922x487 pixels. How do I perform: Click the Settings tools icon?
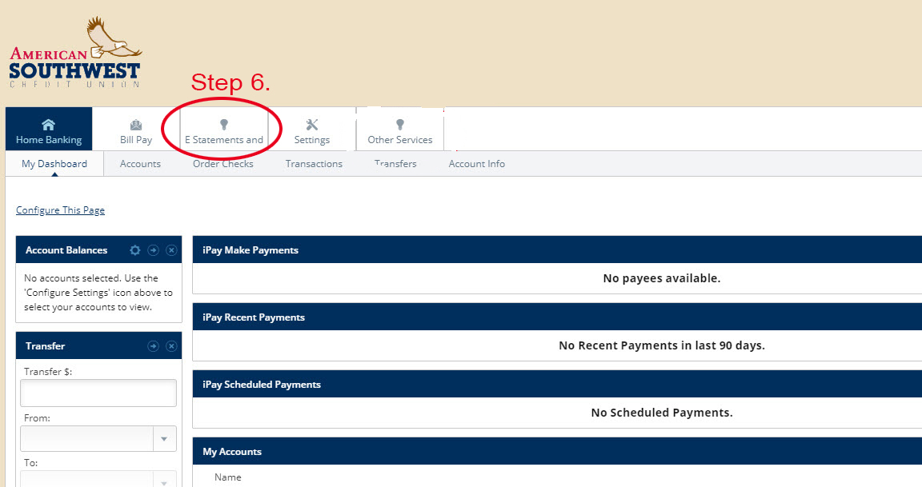[311, 125]
